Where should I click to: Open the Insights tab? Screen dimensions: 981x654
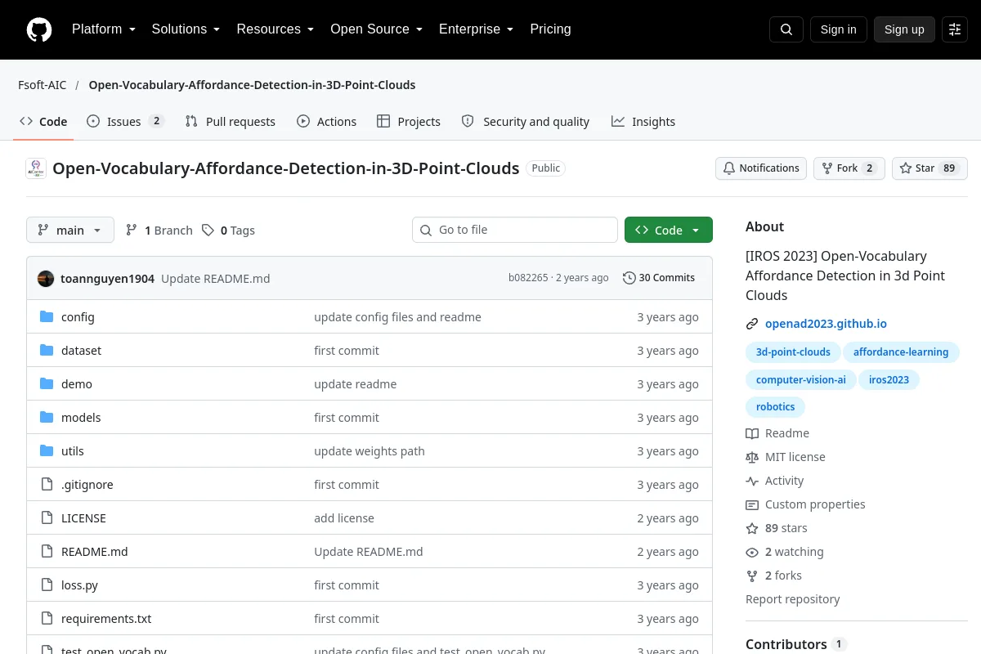pyautogui.click(x=643, y=122)
